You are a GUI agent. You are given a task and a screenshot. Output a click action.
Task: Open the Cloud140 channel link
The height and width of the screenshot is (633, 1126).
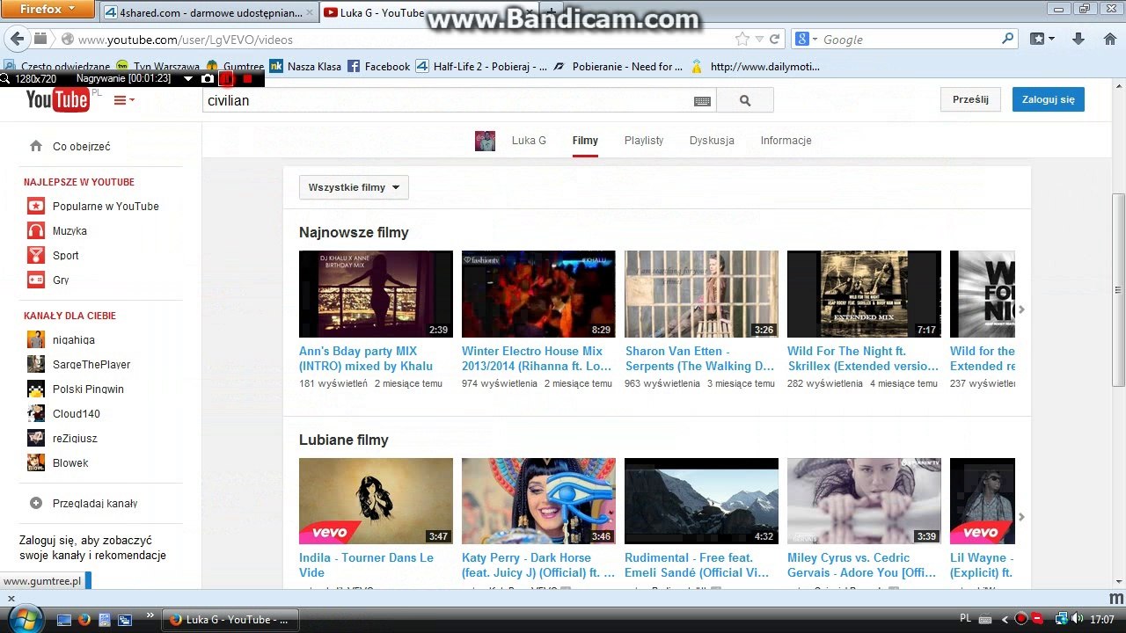(77, 413)
